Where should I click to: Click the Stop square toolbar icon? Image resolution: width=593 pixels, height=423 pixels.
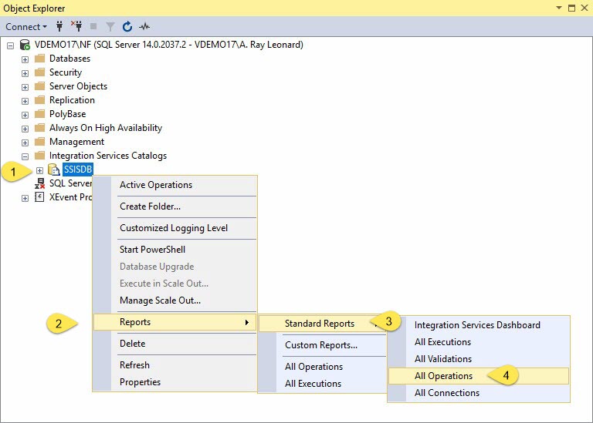pyautogui.click(x=93, y=26)
